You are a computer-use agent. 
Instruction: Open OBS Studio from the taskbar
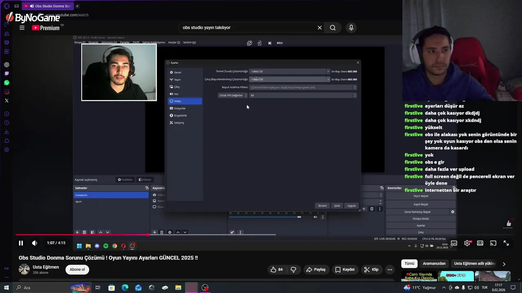click(x=205, y=288)
